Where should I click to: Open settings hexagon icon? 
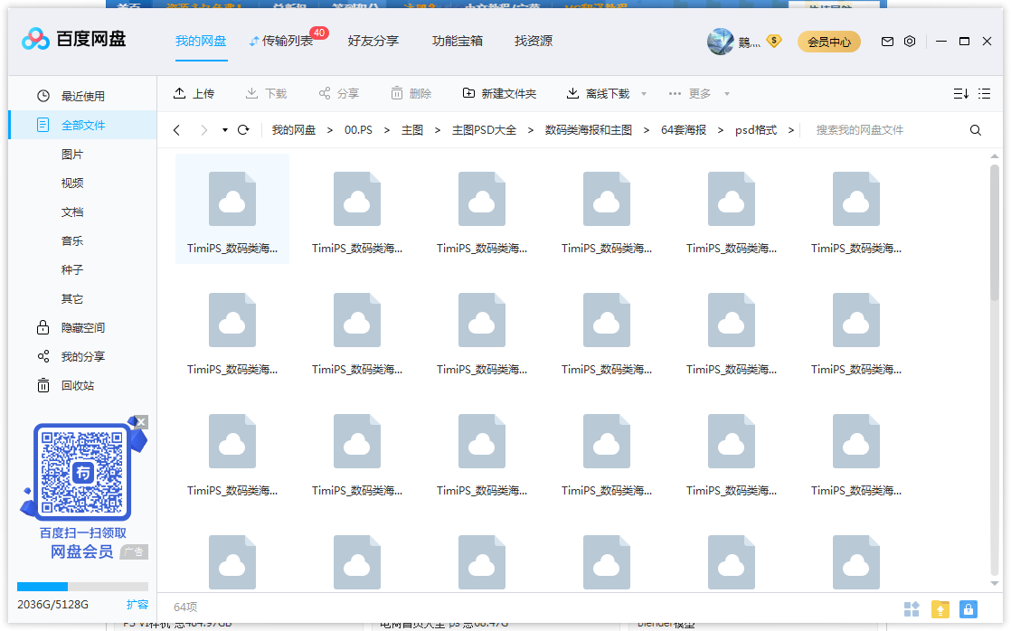pyautogui.click(x=910, y=42)
